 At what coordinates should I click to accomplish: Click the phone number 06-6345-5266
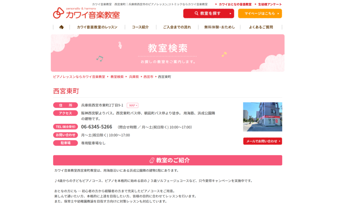[97, 127]
